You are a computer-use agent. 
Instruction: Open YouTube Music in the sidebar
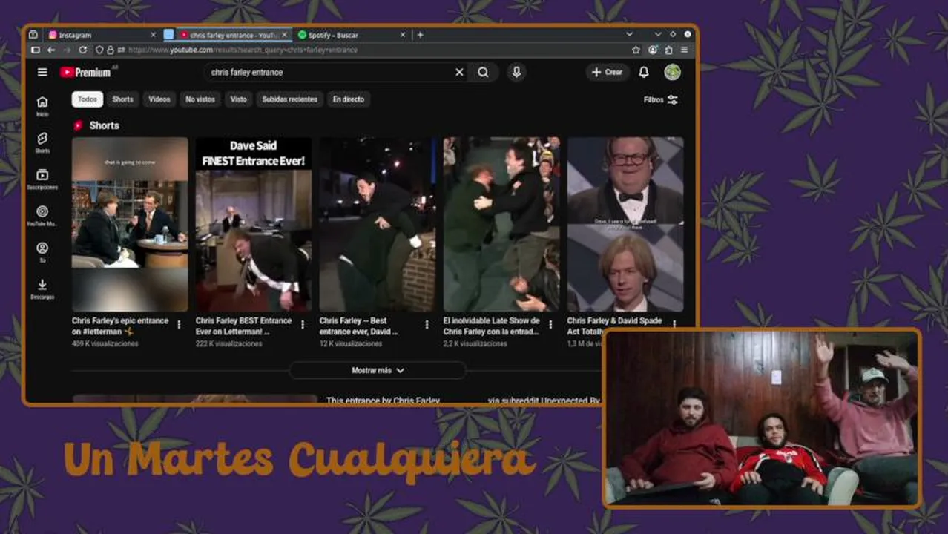point(42,216)
